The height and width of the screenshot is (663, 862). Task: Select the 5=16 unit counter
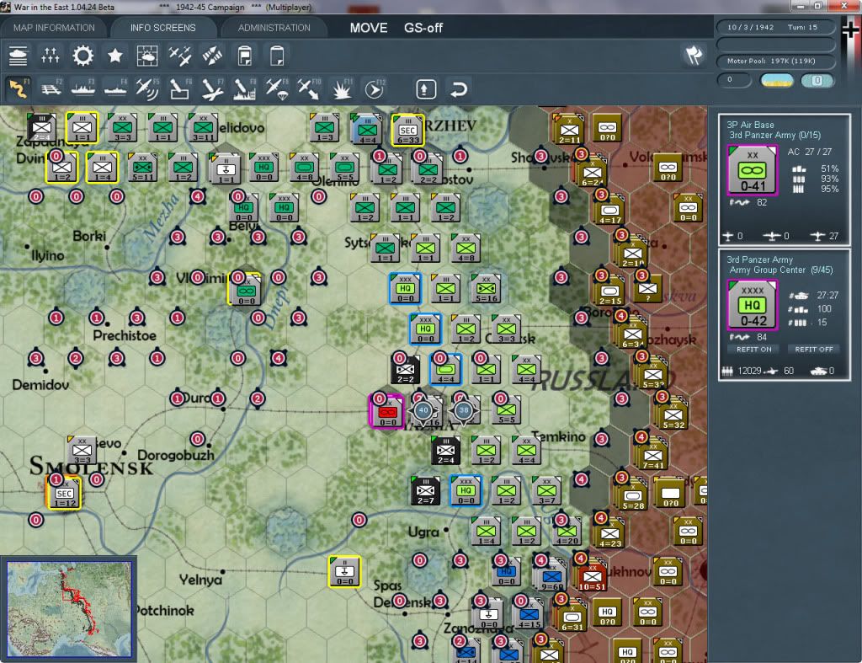pyautogui.click(x=486, y=288)
